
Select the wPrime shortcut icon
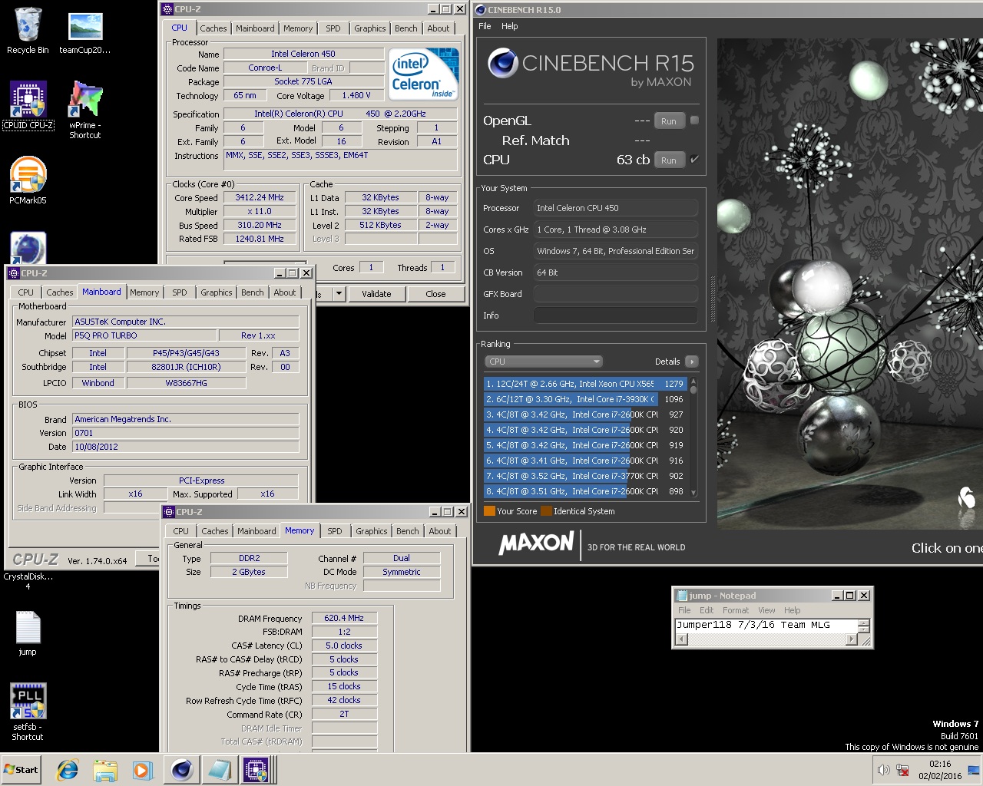(x=85, y=110)
